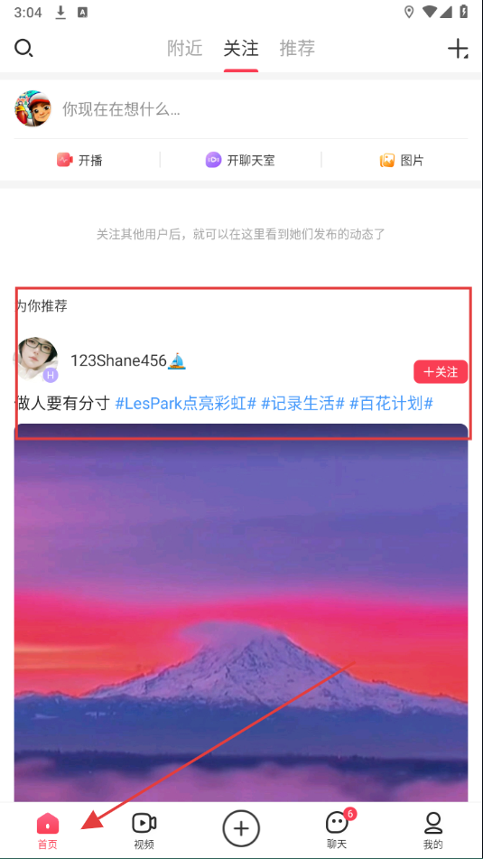
Task: Follow 123Shane456 with the +关注 button
Action: coord(441,372)
